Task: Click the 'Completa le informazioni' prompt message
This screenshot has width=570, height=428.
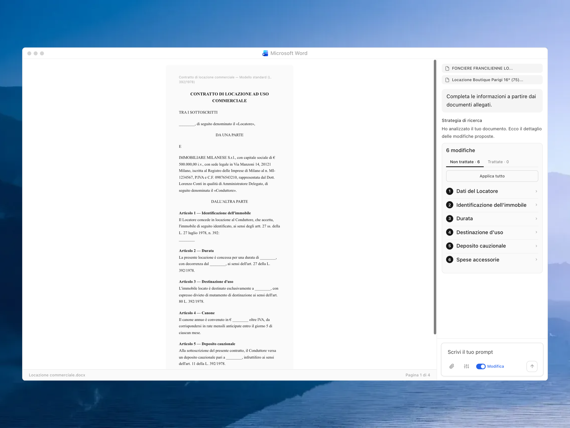Action: point(492,101)
